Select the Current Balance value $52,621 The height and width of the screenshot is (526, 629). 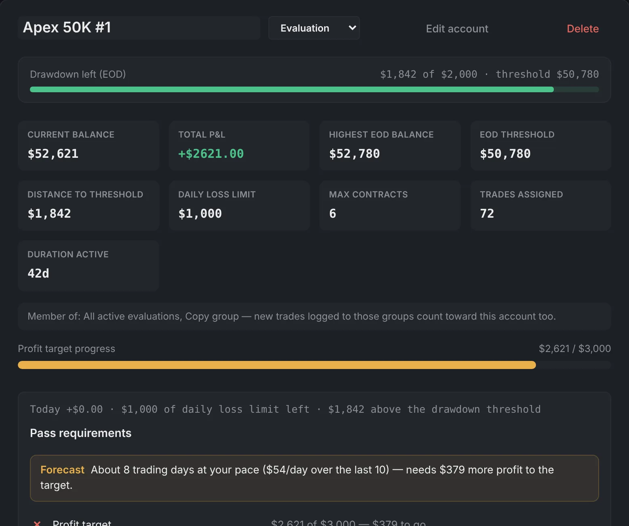pyautogui.click(x=53, y=154)
